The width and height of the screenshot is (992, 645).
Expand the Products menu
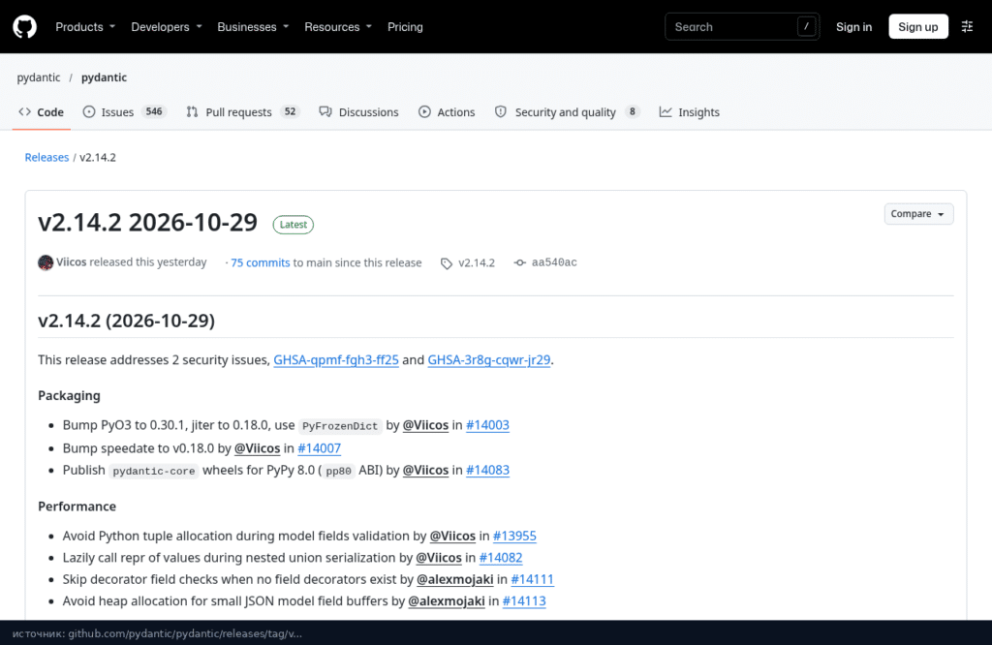point(85,26)
